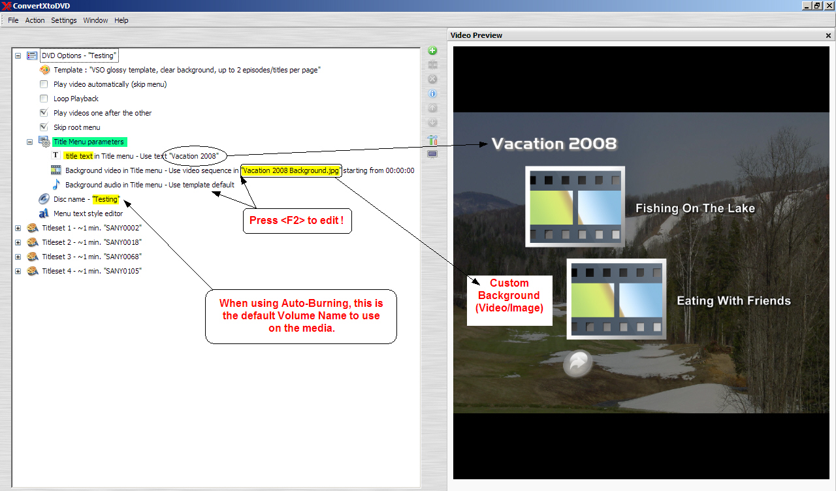
Task: Click the Background video filmstrip icon
Action: tap(56, 170)
